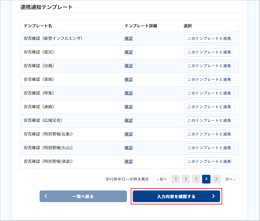Confirm input with 入力内容を確認する button
260x221 pixels.
click(x=176, y=196)
